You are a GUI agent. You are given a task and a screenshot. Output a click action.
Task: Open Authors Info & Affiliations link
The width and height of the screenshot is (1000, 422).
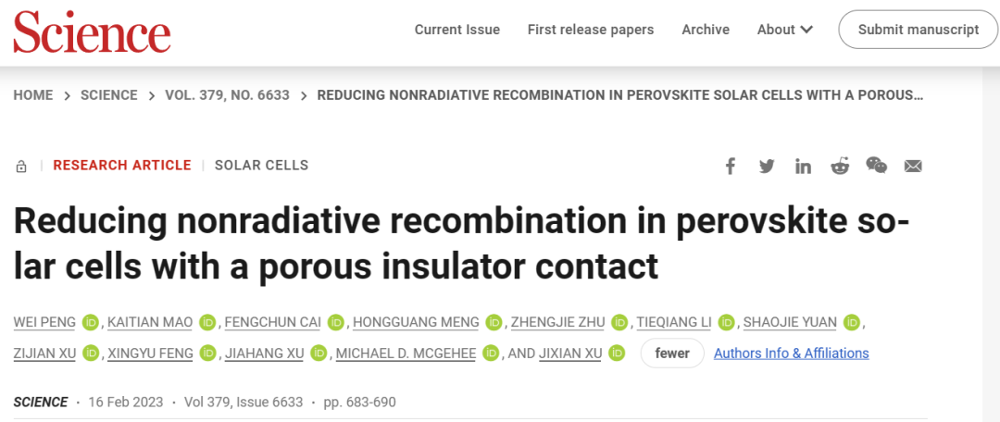pos(792,354)
